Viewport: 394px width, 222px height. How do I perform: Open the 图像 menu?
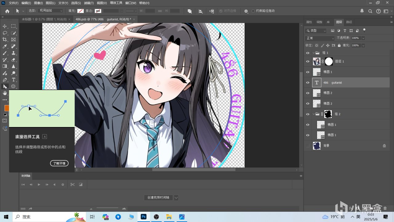[38, 3]
